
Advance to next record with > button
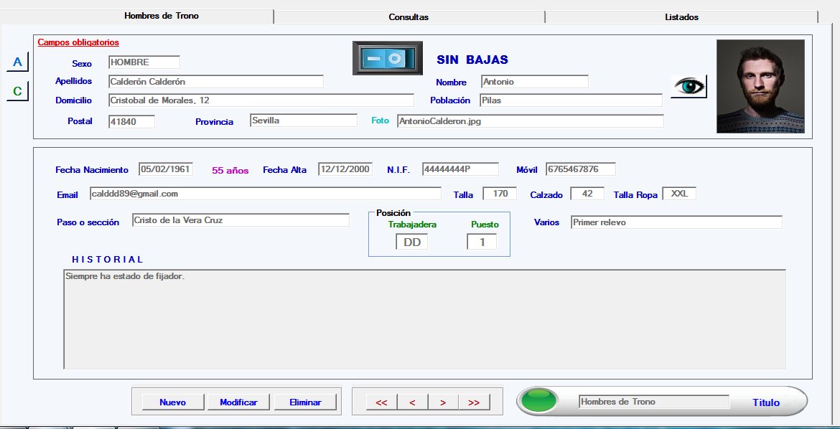443,402
